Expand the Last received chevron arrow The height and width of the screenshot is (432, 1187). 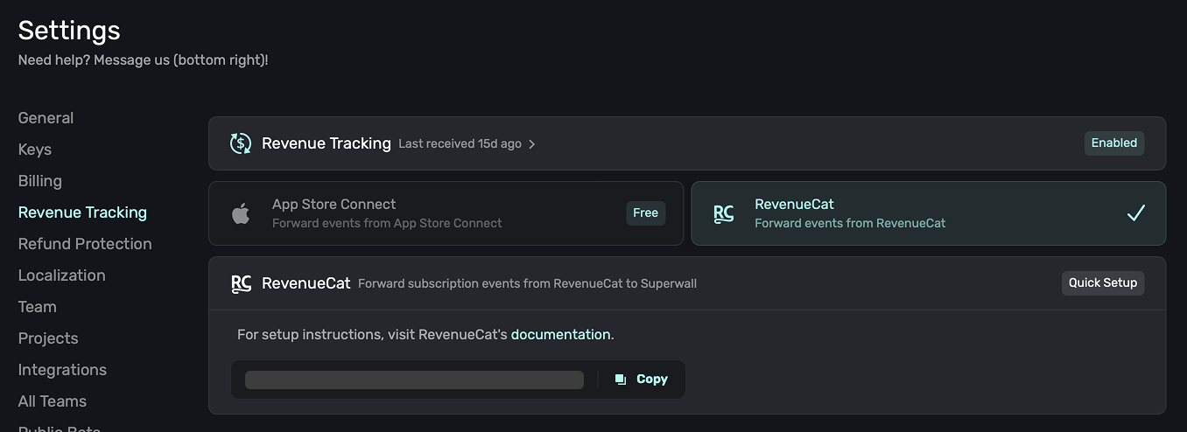532,144
